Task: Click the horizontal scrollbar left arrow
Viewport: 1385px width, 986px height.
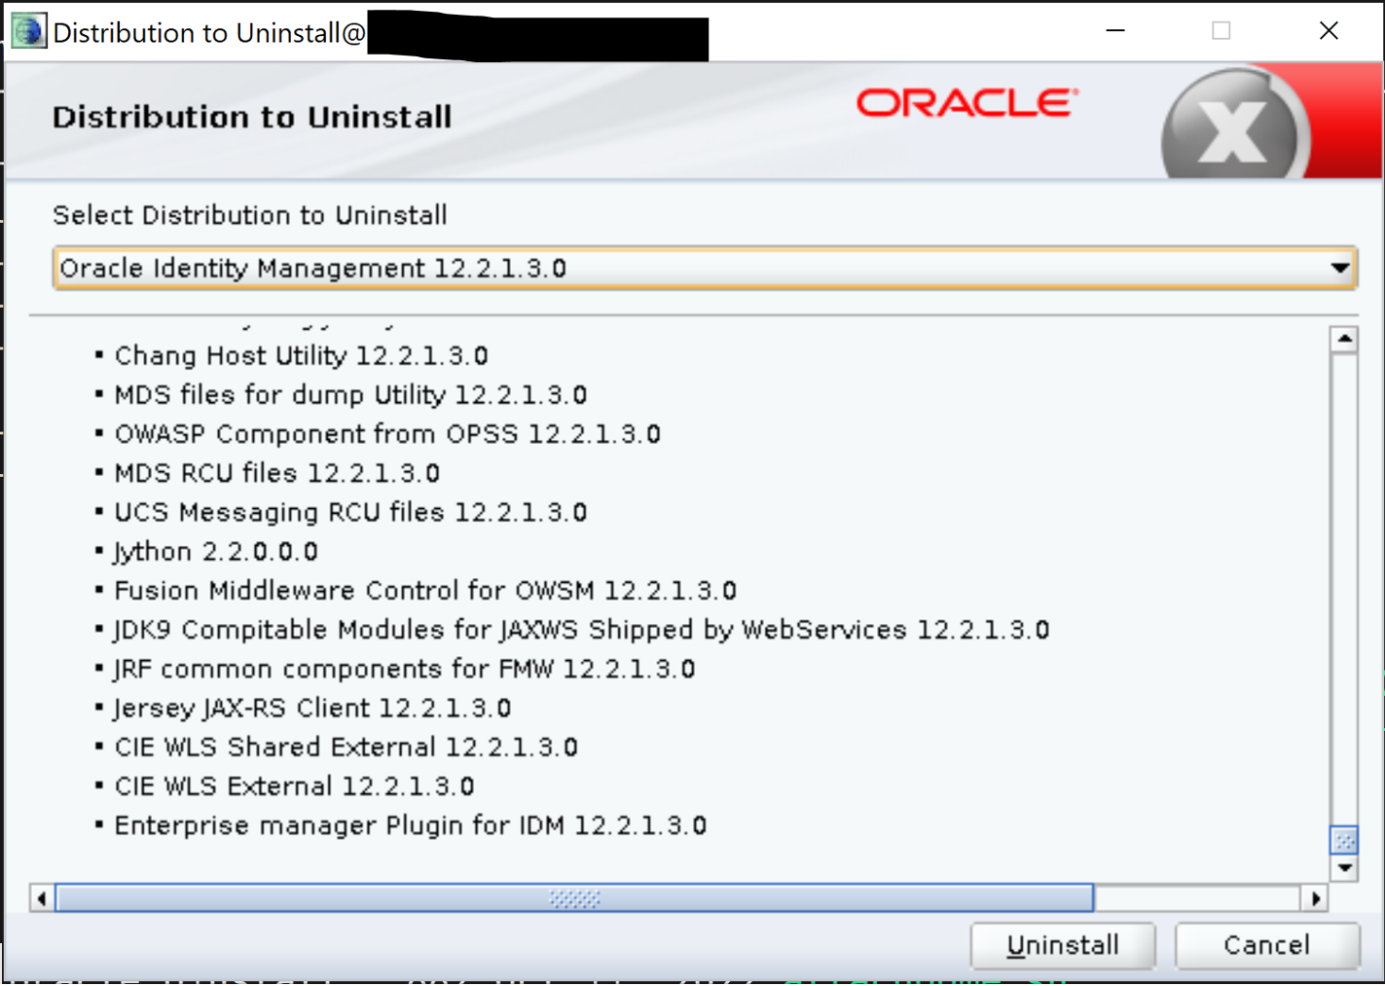Action: tap(42, 898)
